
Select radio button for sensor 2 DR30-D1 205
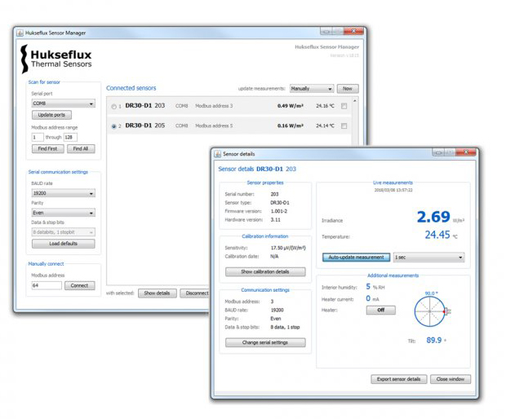click(x=113, y=126)
